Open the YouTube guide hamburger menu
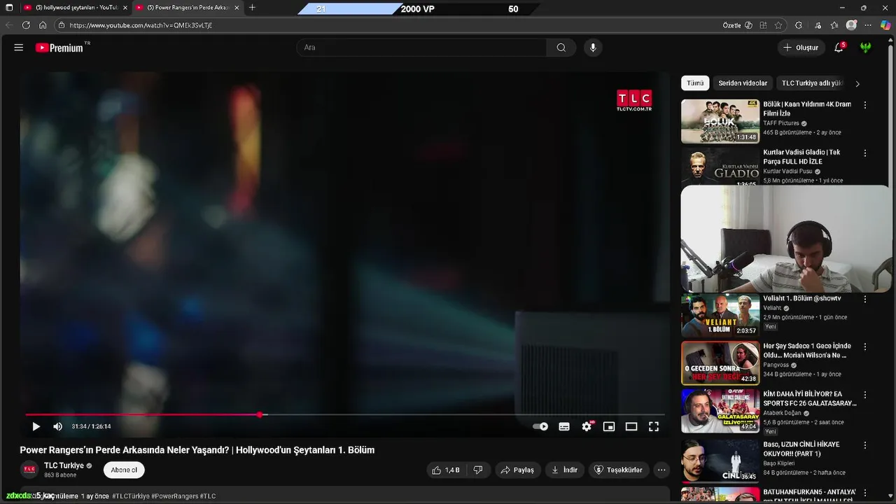Viewport: 896px width, 504px height. (x=19, y=48)
